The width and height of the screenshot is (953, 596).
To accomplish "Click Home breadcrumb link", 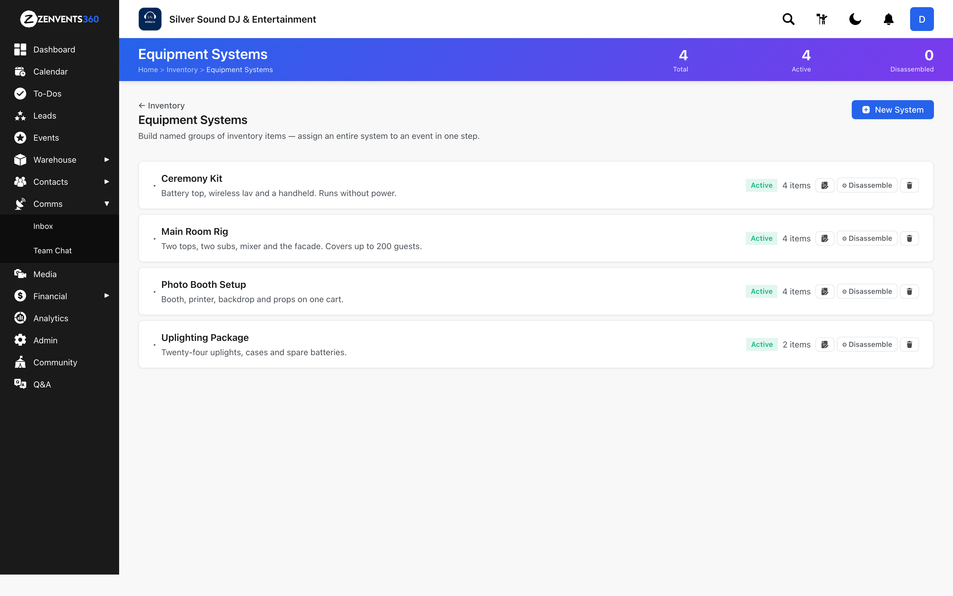I will coord(148,70).
